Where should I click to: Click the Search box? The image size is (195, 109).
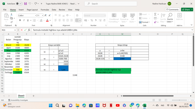point(111,4)
